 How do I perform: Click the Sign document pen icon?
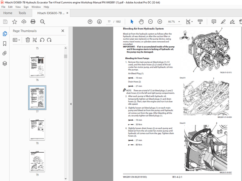tap(232, 22)
